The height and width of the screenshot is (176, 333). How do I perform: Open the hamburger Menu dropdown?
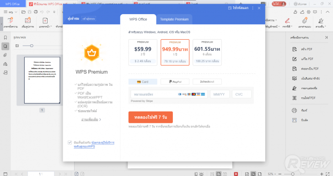[10, 12]
